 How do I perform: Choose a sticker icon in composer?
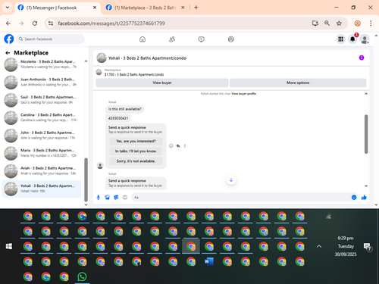coord(116,198)
